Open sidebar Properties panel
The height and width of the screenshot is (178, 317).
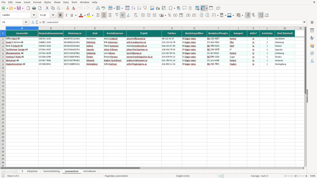(312, 31)
